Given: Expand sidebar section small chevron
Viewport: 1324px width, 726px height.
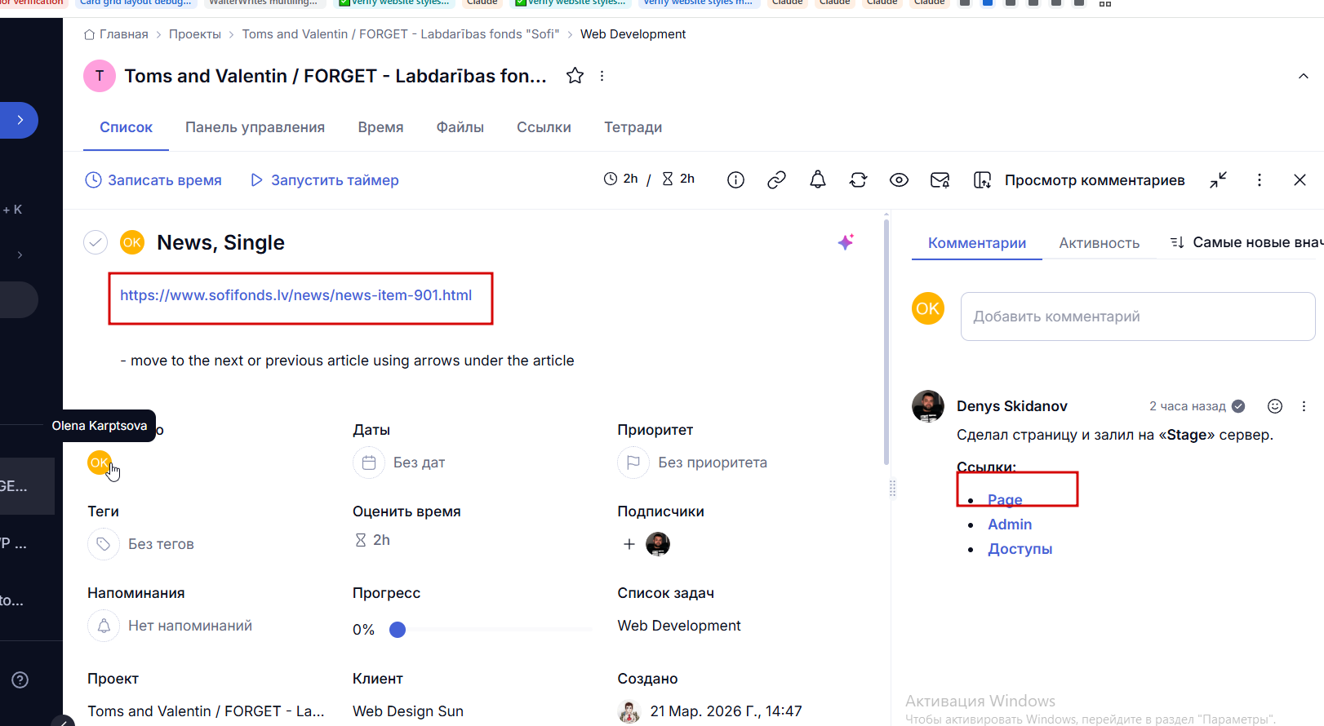Looking at the screenshot, I should pos(20,255).
